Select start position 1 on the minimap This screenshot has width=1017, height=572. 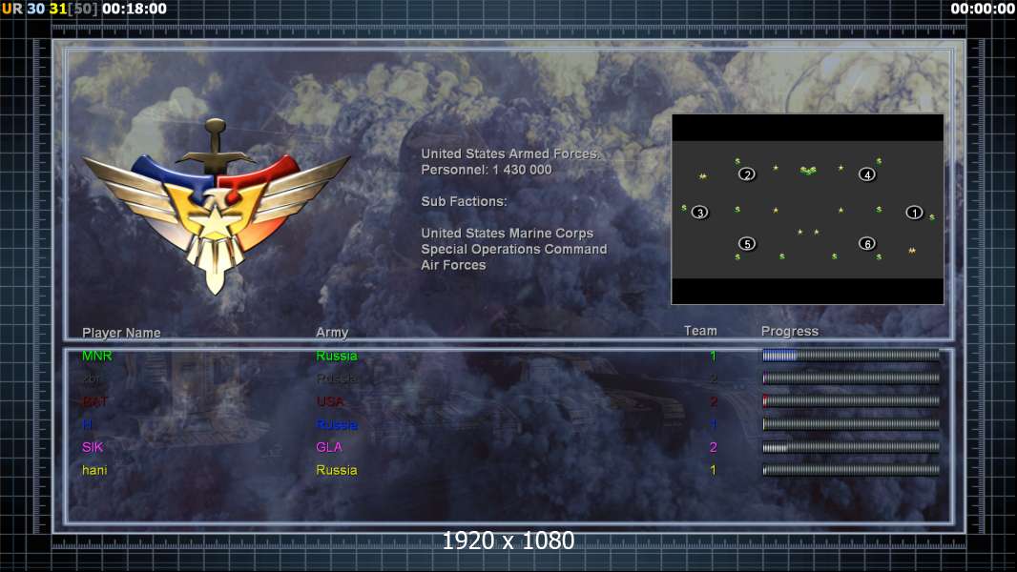(x=914, y=213)
